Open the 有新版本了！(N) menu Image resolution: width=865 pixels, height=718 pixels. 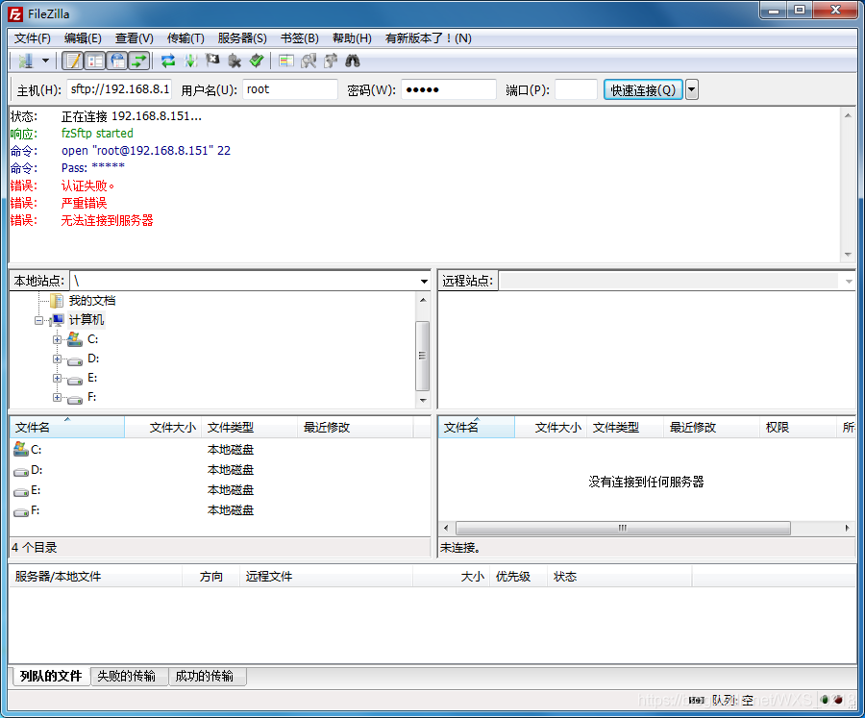428,38
